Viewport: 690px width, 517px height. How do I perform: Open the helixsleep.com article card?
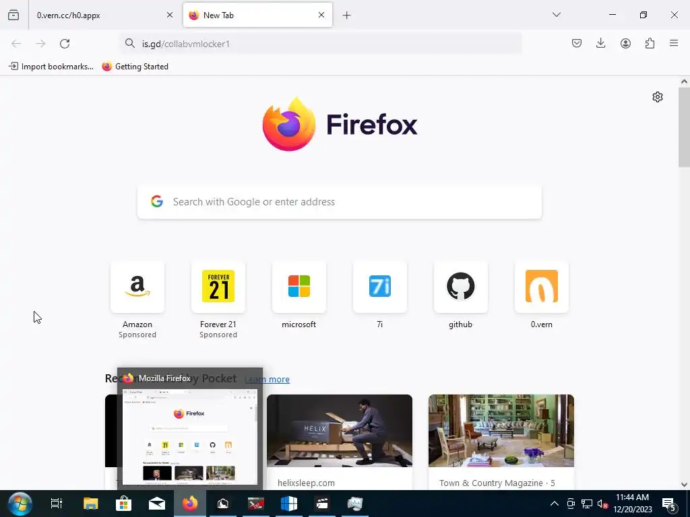point(340,442)
